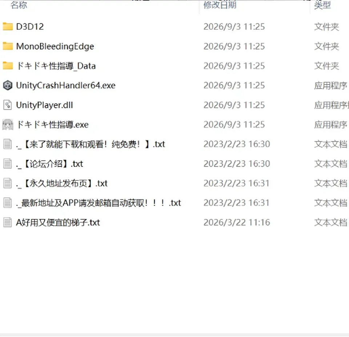Click the 文本文档 type of 【论坛介绍】.txt row
Screen dimensions: 349x337
[331, 164]
